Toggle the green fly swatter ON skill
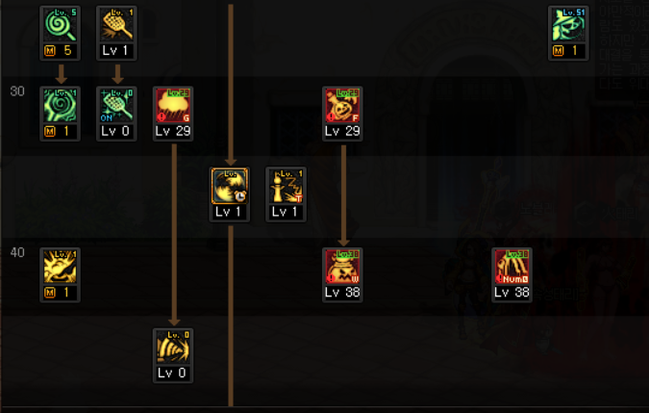This screenshot has width=649, height=413. [x=116, y=105]
